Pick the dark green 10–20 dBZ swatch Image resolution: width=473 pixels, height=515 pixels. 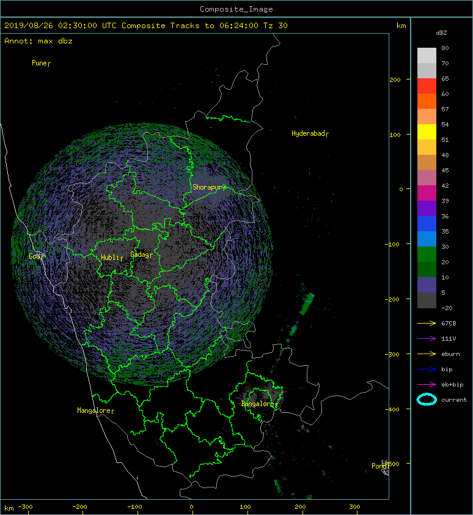tap(427, 270)
